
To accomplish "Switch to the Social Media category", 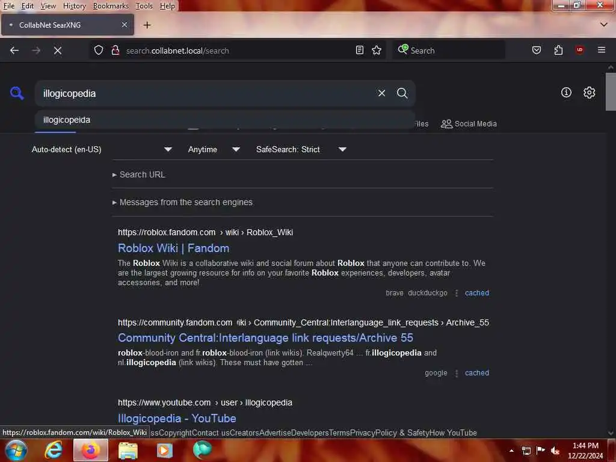I will [x=469, y=124].
